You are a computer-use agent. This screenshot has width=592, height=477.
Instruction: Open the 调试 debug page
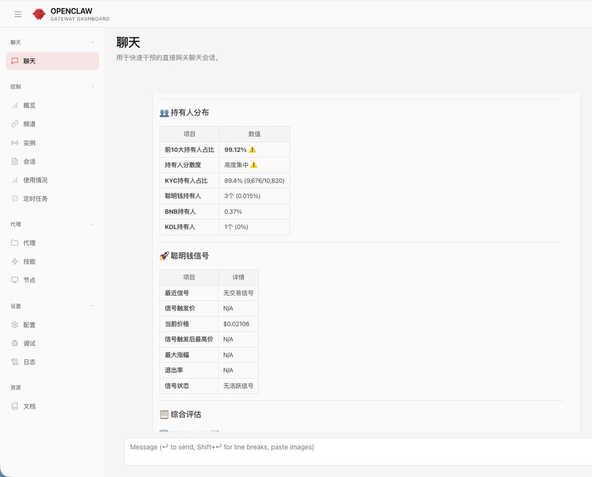52,343
